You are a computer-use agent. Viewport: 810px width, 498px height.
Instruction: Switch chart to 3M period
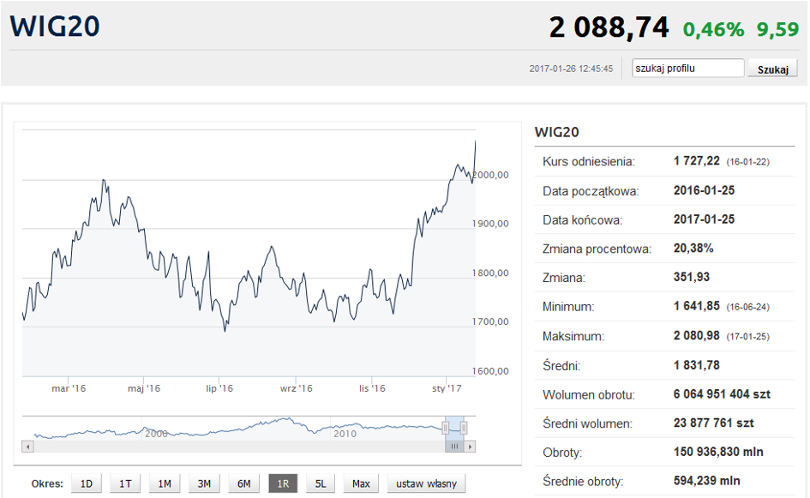[204, 483]
